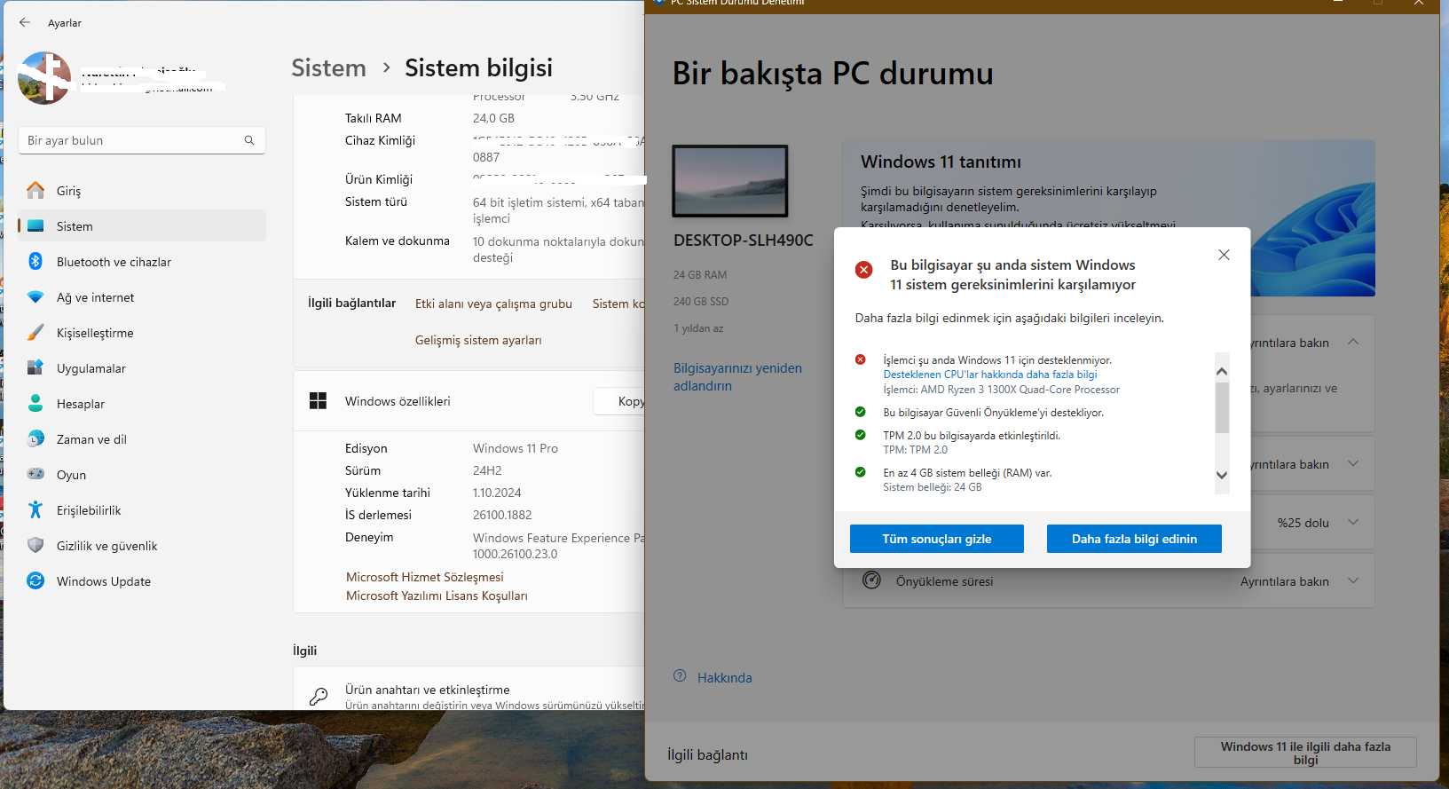Click the İS derlemesi value '26100.1882'
The height and width of the screenshot is (789, 1449).
502,515
